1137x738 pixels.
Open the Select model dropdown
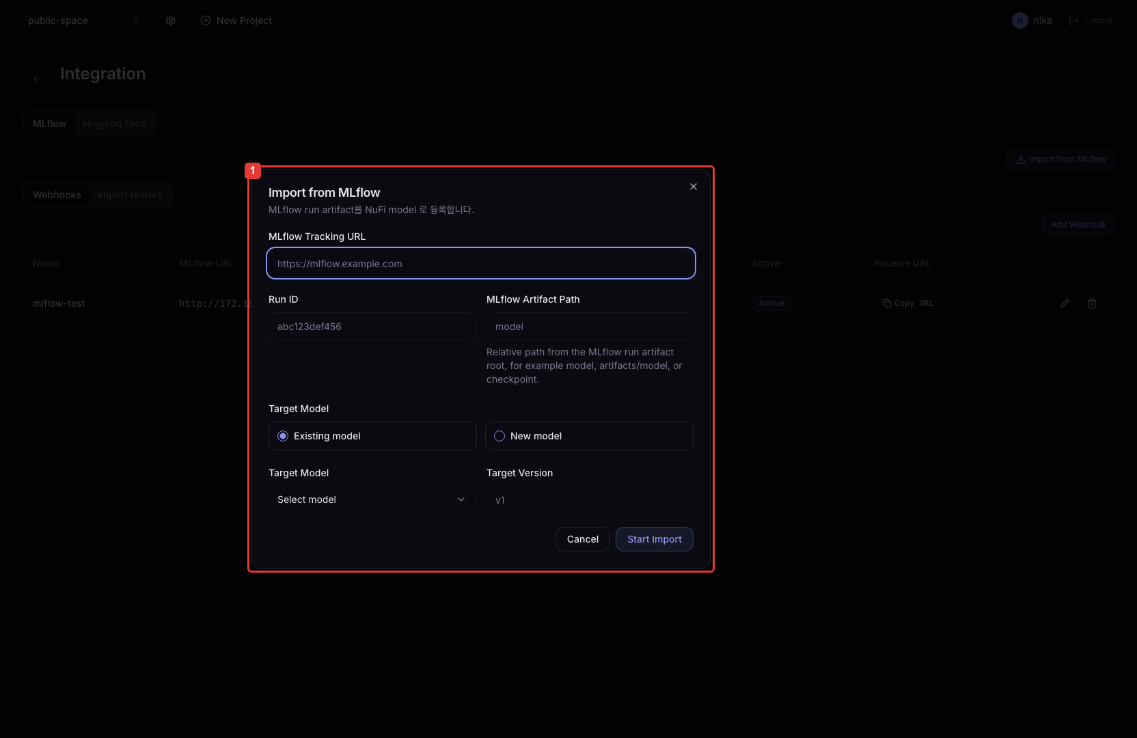372,500
